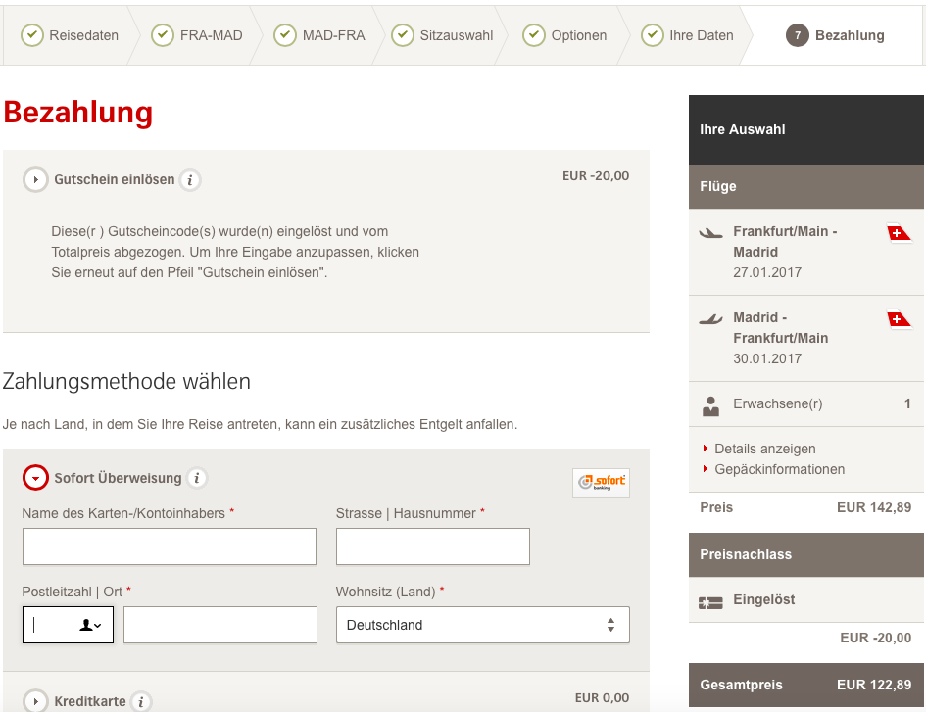Open the Gepäckinformationen link
Viewport: 926px width, 712px height.
coord(779,469)
